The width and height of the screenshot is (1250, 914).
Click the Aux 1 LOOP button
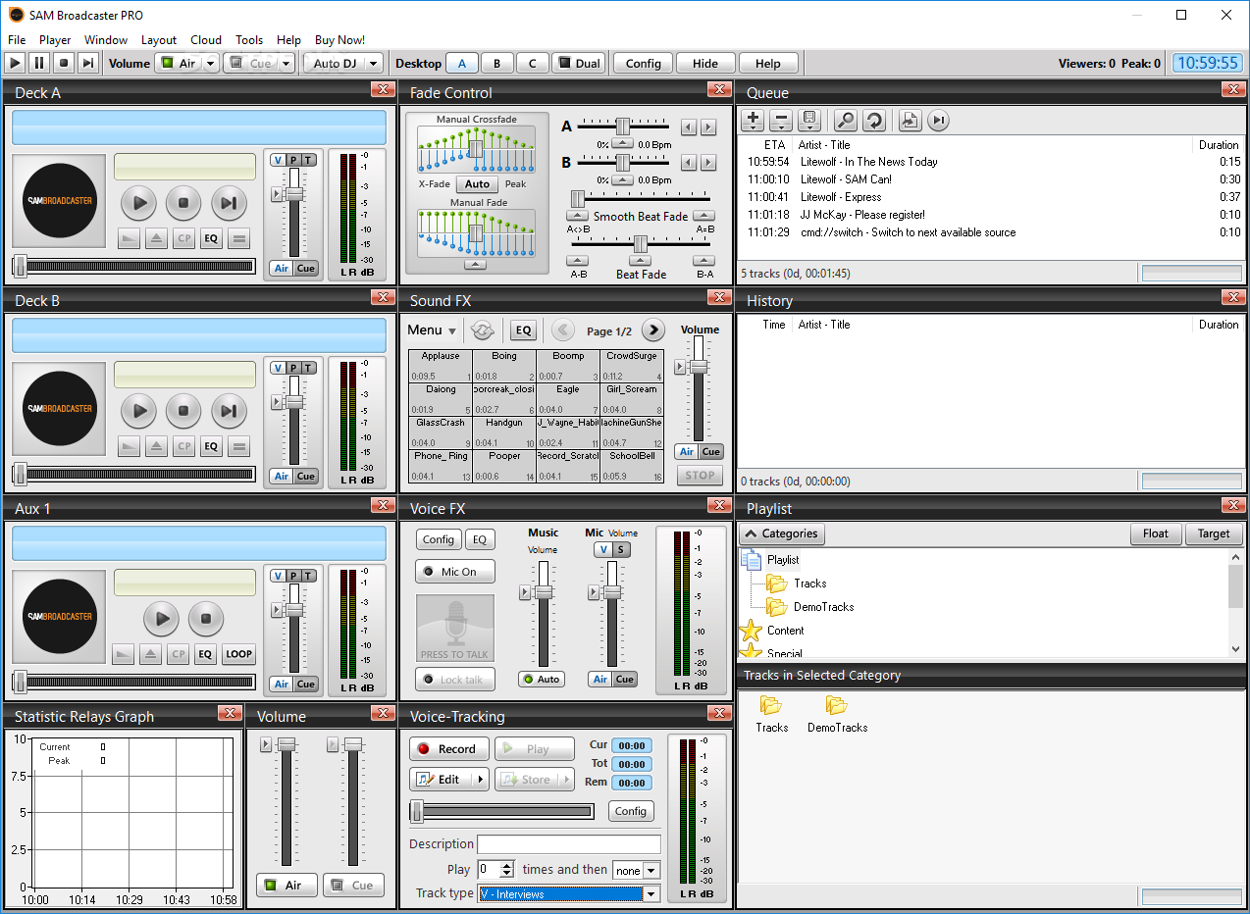click(x=238, y=654)
